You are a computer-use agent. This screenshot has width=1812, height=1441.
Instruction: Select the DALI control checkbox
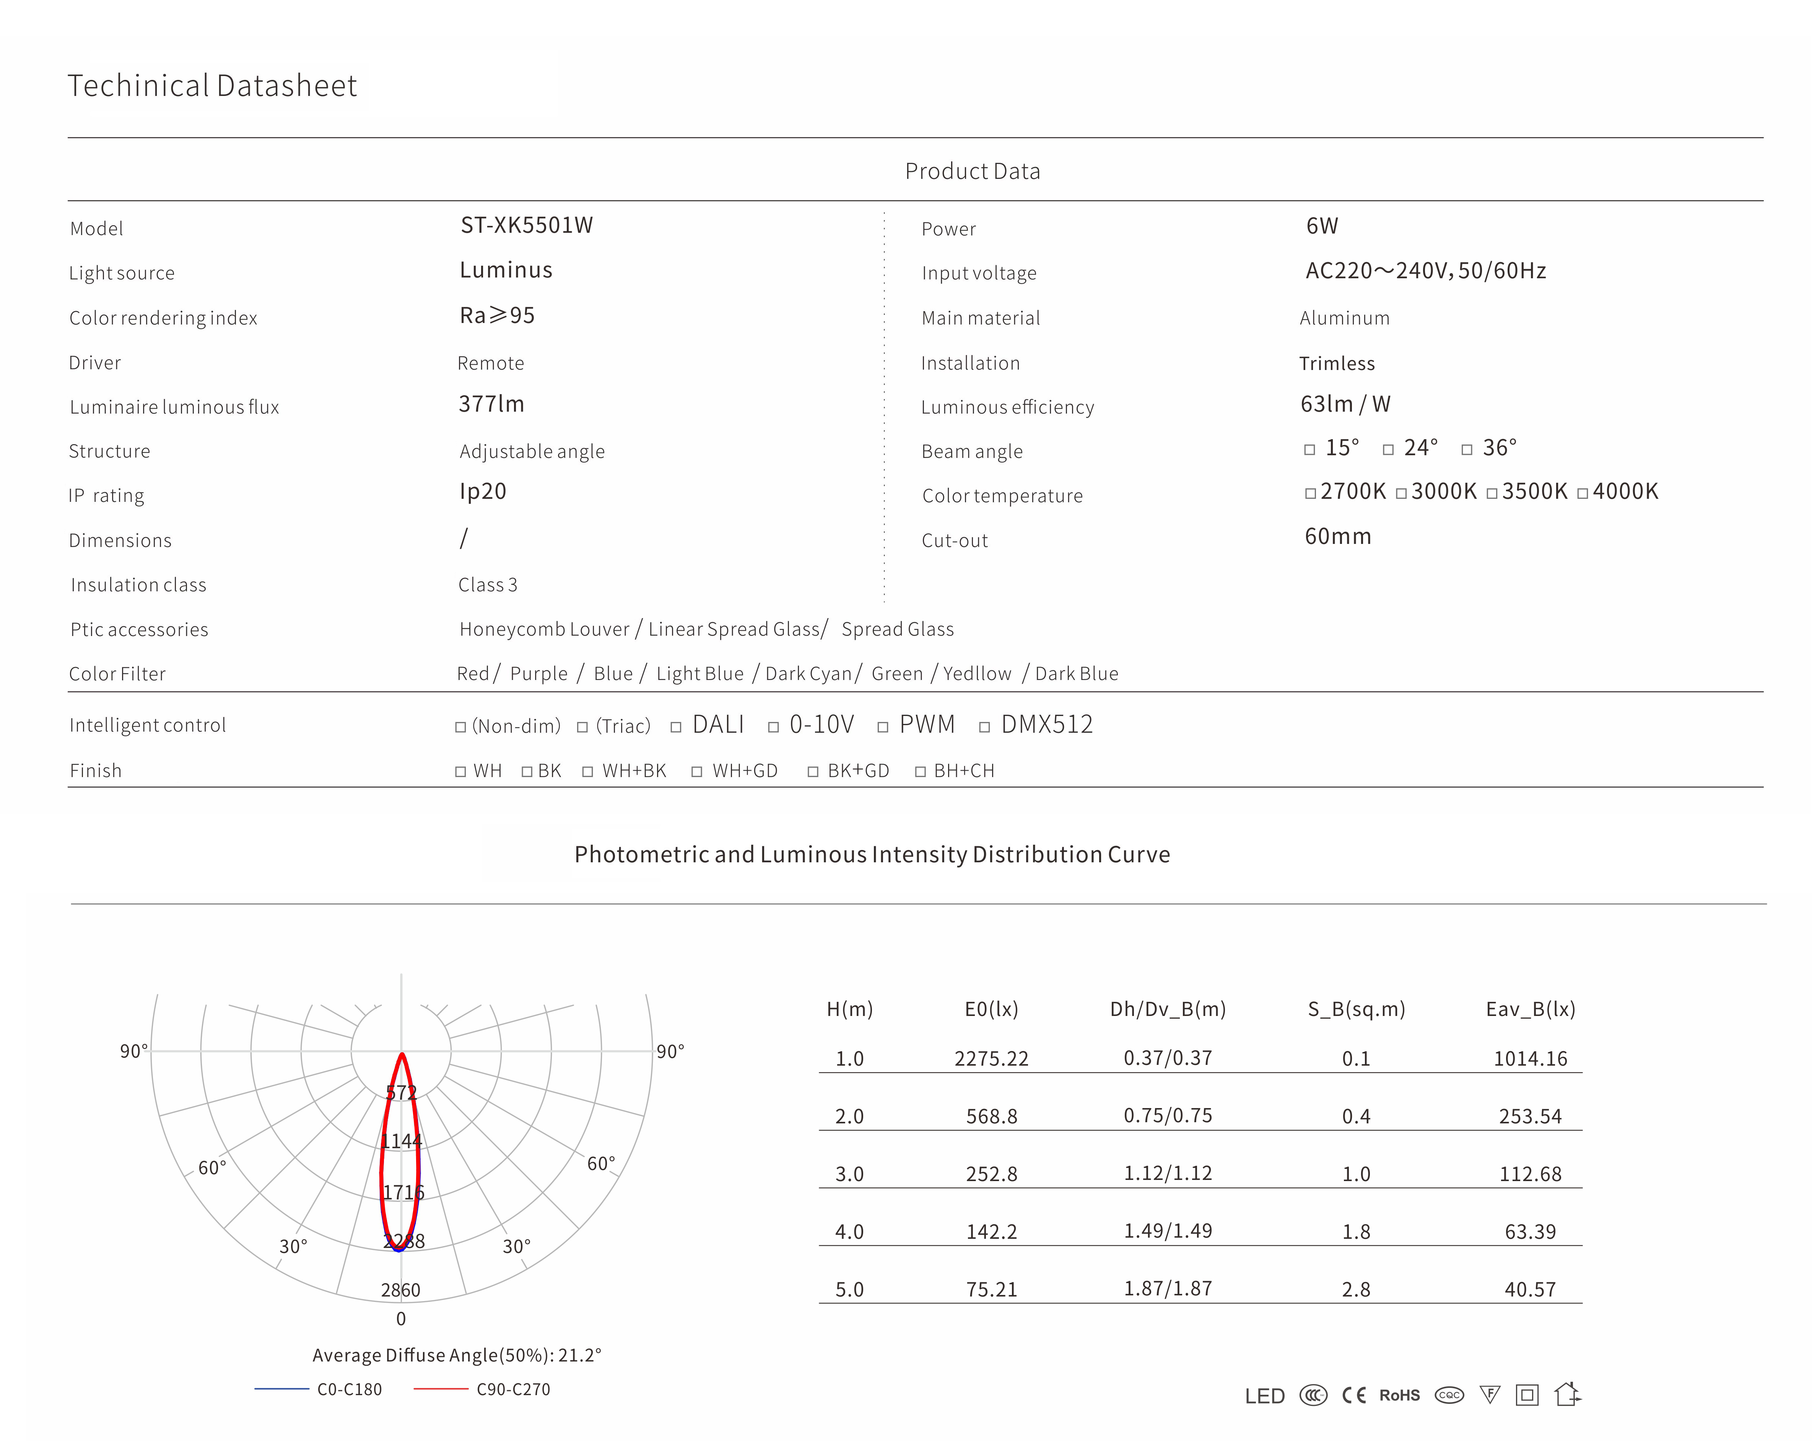pos(676,727)
